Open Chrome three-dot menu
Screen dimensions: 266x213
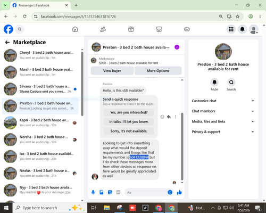260,17
